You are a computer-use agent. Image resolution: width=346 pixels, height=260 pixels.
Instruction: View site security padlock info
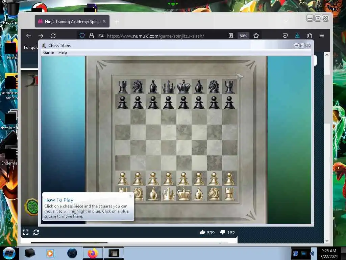[91, 36]
